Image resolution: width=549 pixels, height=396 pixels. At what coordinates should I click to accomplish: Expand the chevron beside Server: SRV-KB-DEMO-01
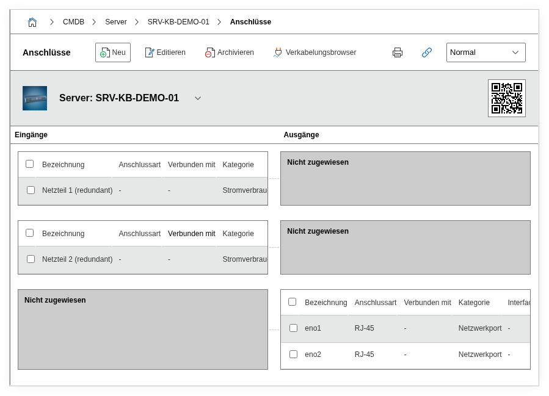[x=198, y=98]
